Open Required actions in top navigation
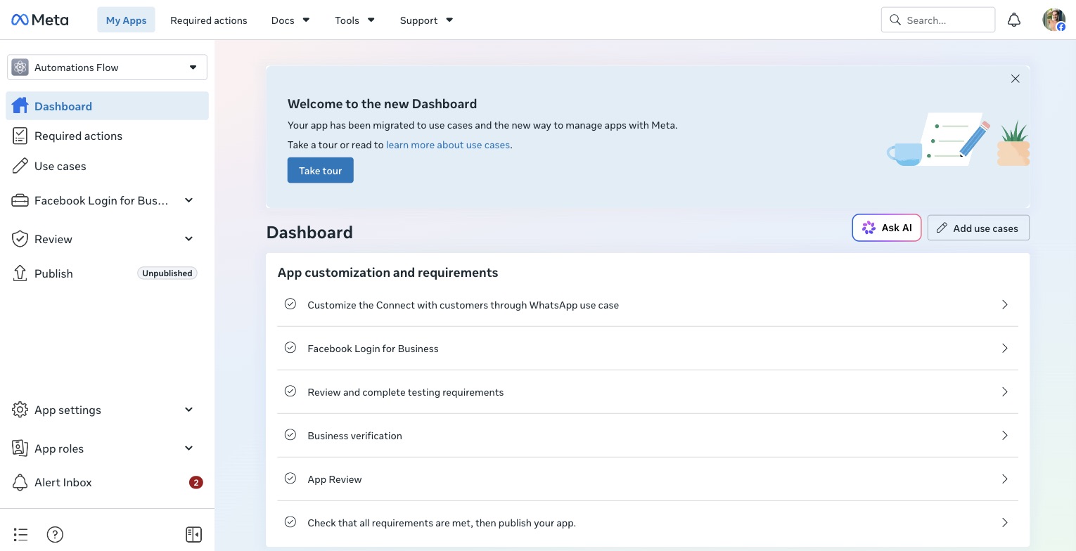 pyautogui.click(x=209, y=20)
